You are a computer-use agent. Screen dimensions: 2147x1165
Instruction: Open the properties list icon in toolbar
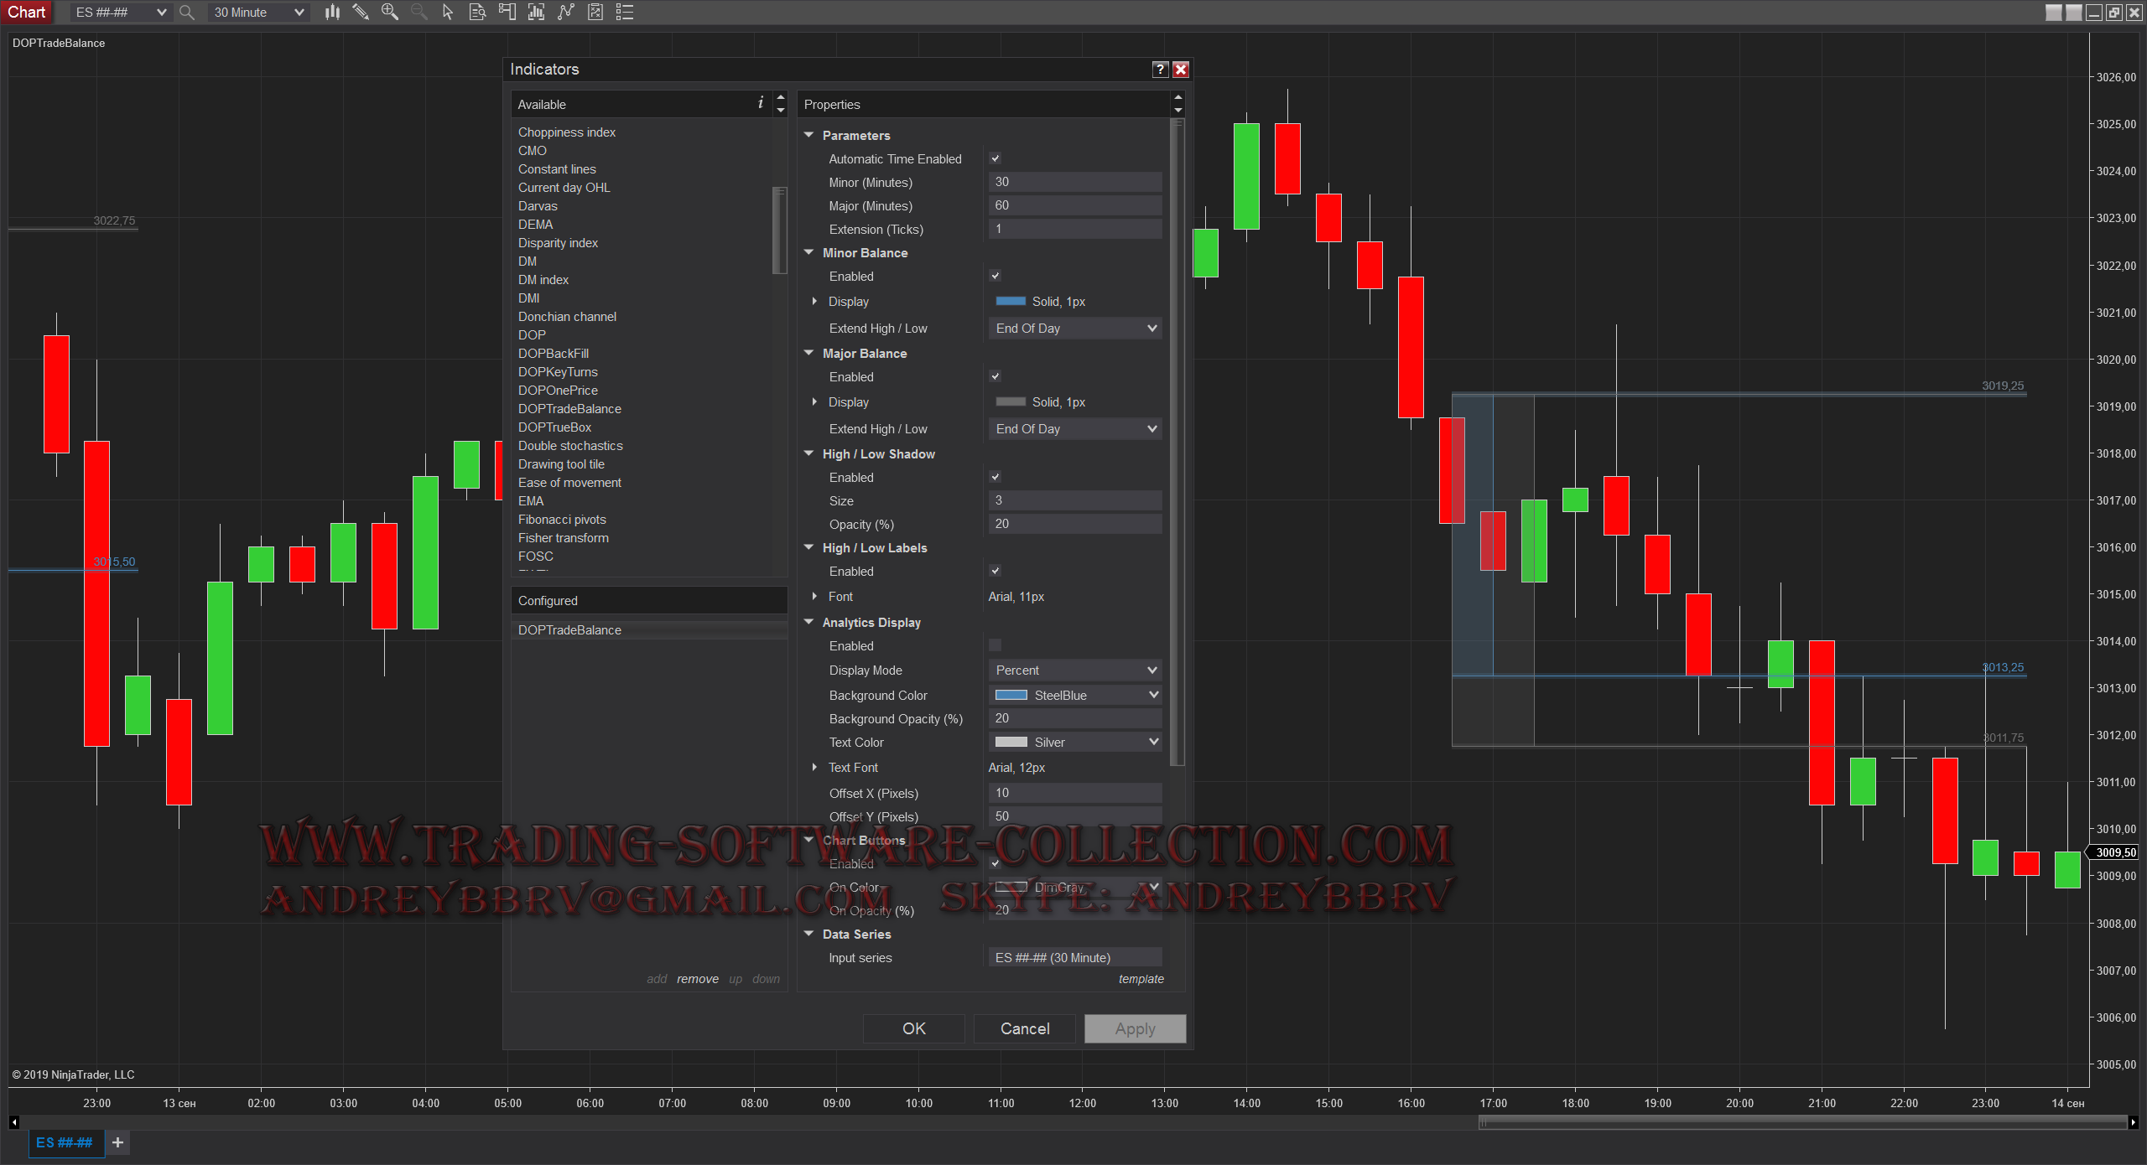[x=625, y=12]
